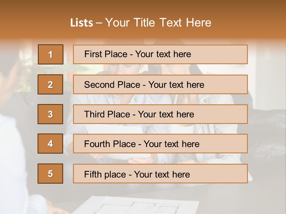Image resolution: width=286 pixels, height=214 pixels.
Task: Click the number 5 box
Action: (x=50, y=174)
